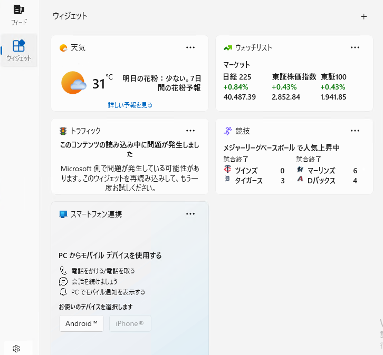Image resolution: width=383 pixels, height=355 pixels.
Task: Choose the iPhone® device button
Action: click(x=130, y=323)
